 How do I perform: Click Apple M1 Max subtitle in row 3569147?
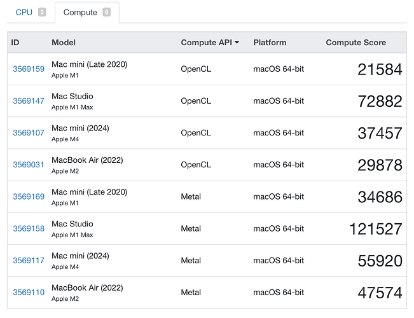coord(72,107)
